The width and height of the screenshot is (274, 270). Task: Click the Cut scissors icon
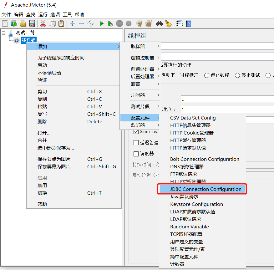[43, 23]
